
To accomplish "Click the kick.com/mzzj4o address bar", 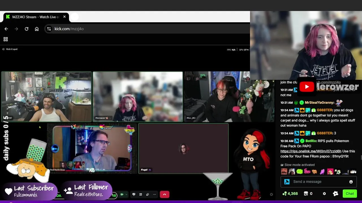I will 147,29.
